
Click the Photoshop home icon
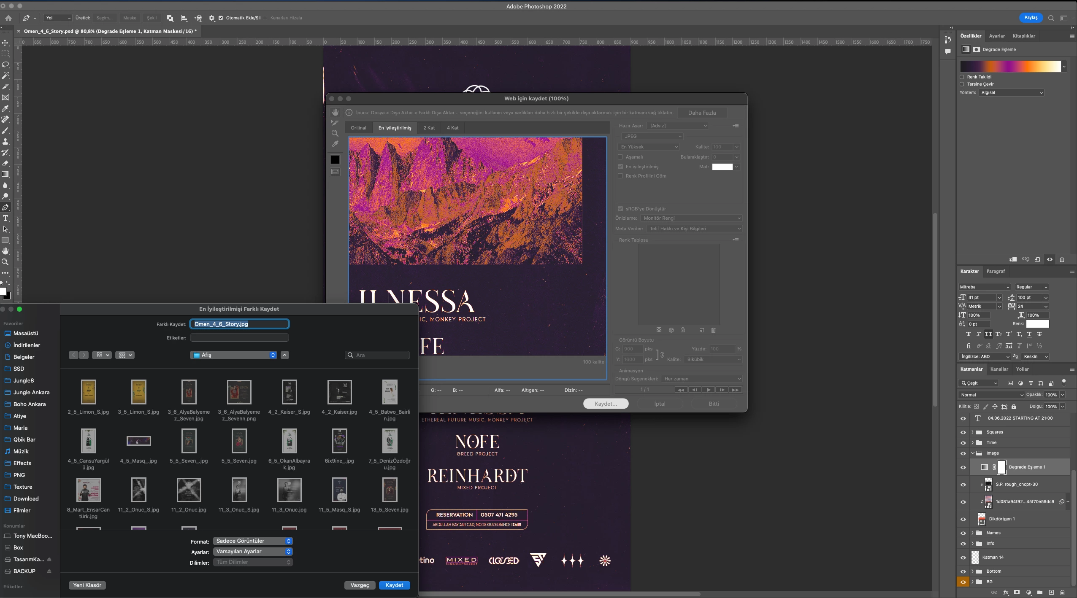tap(8, 18)
